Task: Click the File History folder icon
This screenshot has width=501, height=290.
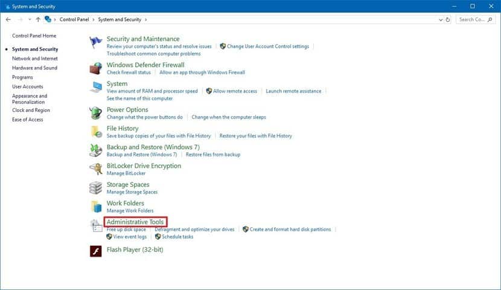Action: click(x=96, y=132)
